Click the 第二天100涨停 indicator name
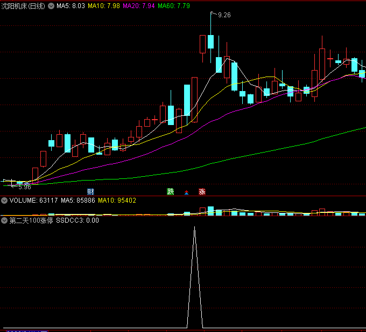366x332 pixels. click(x=31, y=220)
